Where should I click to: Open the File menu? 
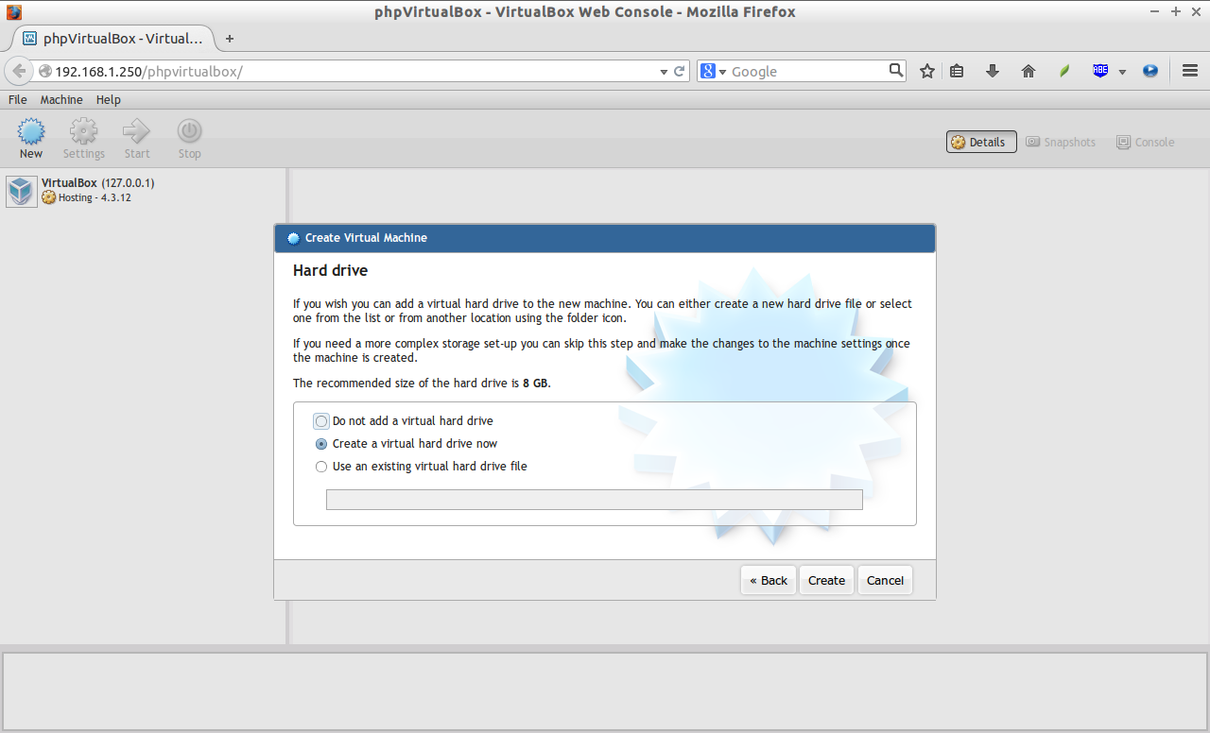coord(18,99)
